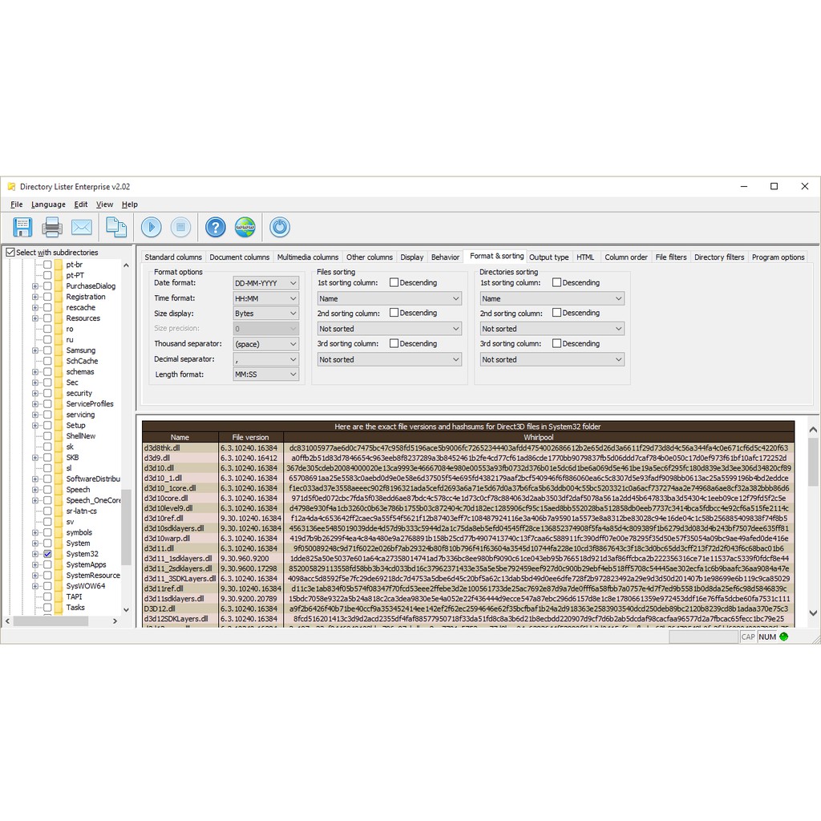Open the Thousand separator dropdown
This screenshot has width=821, height=821.
click(266, 344)
